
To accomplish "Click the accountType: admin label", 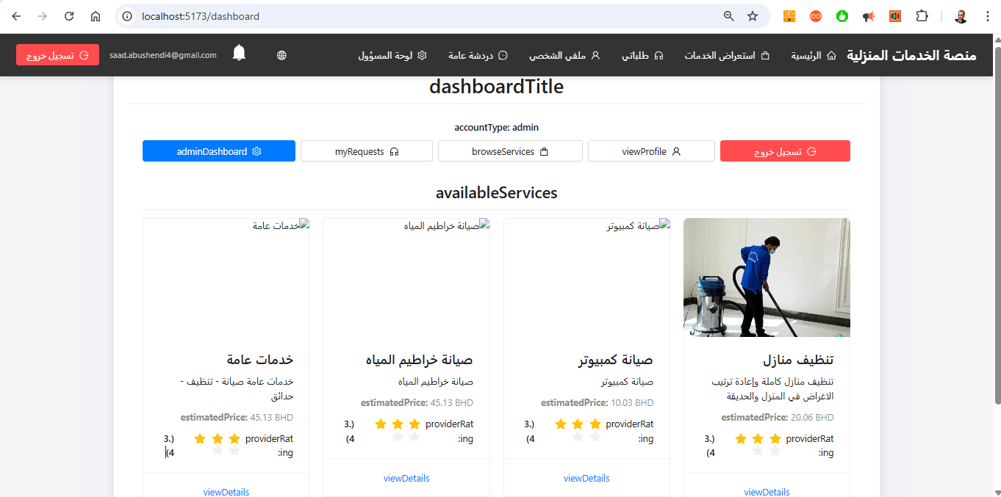I will coord(497,128).
